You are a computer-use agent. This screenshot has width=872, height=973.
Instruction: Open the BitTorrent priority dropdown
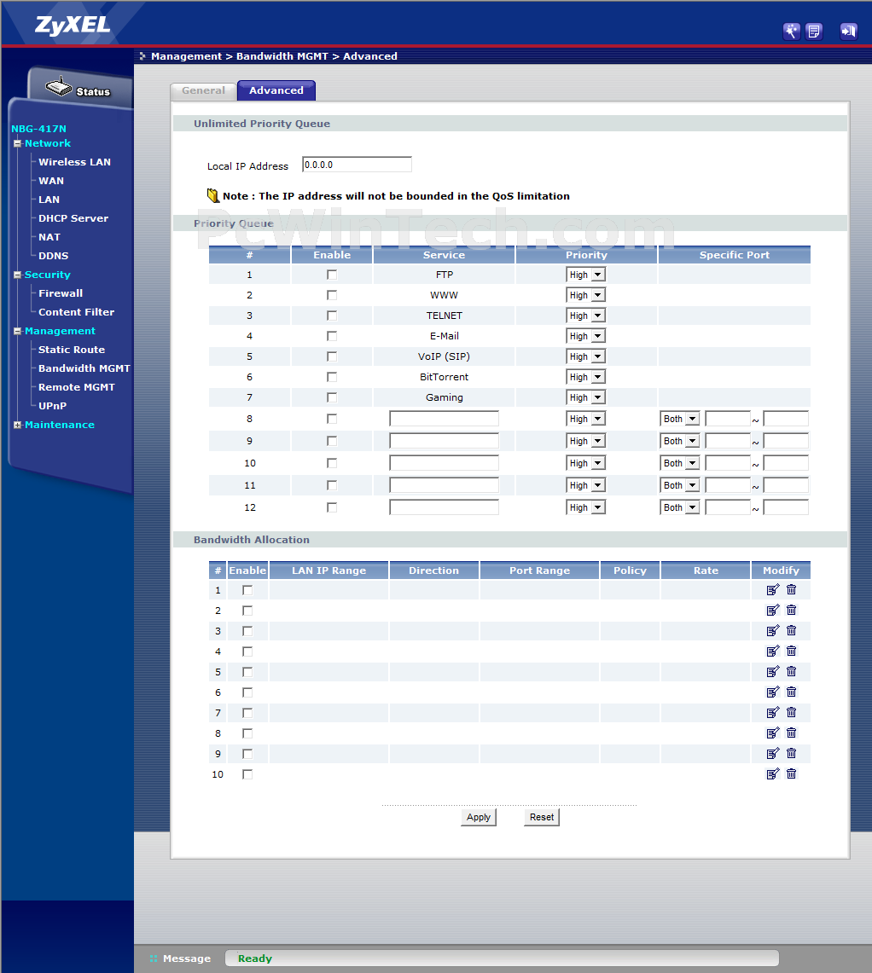click(x=585, y=377)
